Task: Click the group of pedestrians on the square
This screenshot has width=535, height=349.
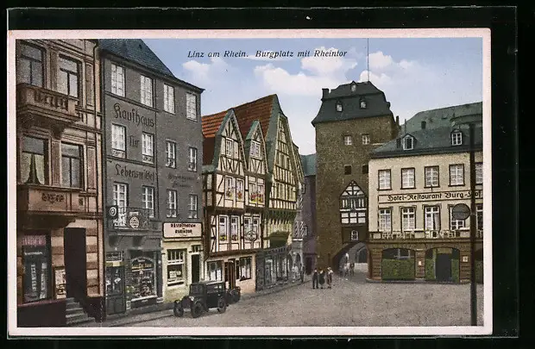Action: click(322, 277)
